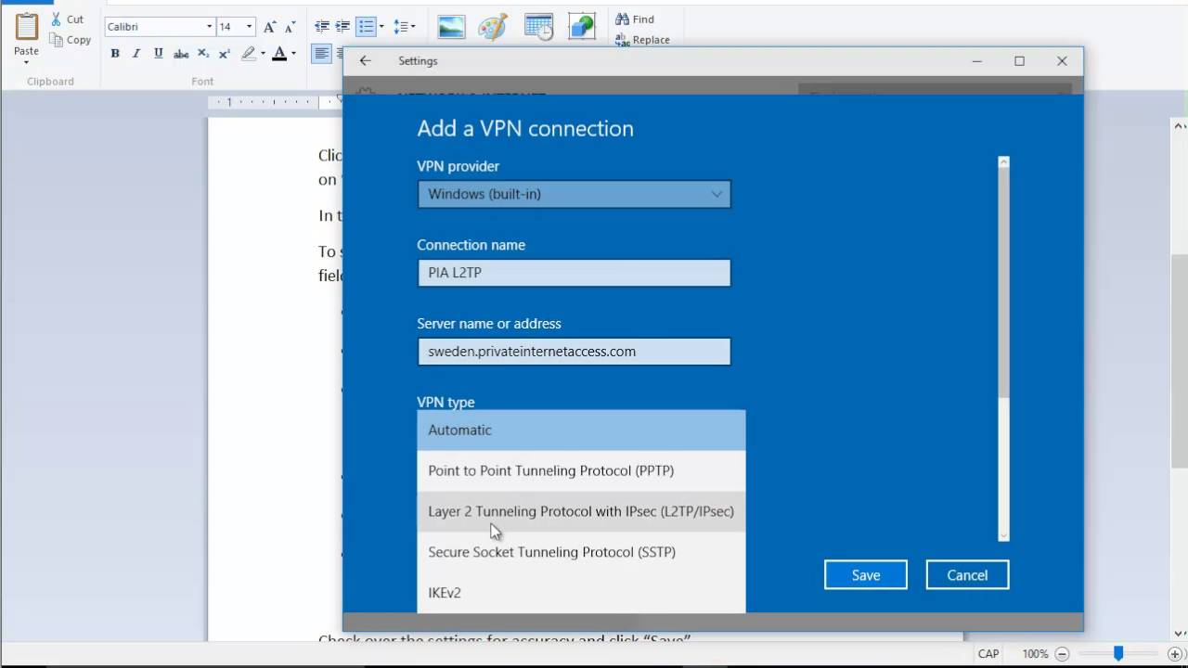Click the VPN dialog vertical scrollbar thumb
This screenshot has width=1188, height=668.
click(x=1003, y=284)
